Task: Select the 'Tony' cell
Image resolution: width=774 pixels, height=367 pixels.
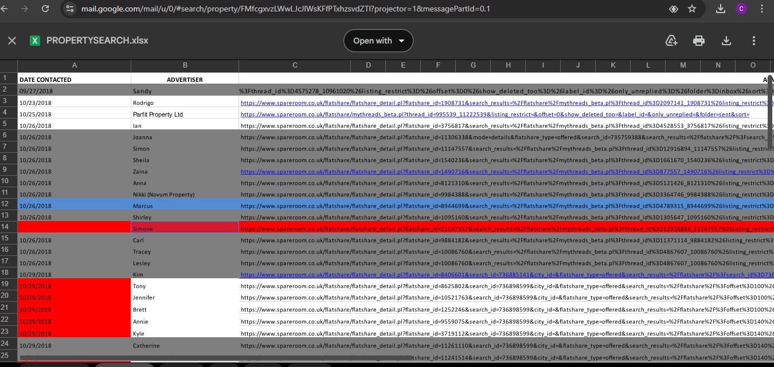Action: 185,286
